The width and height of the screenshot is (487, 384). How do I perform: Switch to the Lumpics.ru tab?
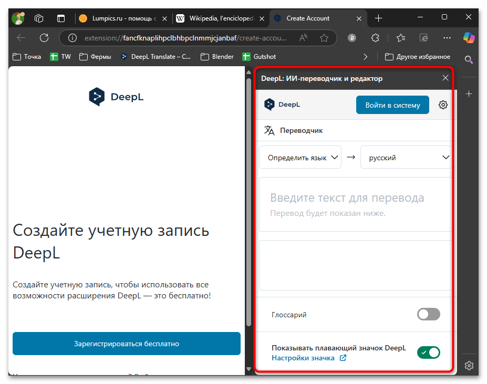pyautogui.click(x=124, y=18)
